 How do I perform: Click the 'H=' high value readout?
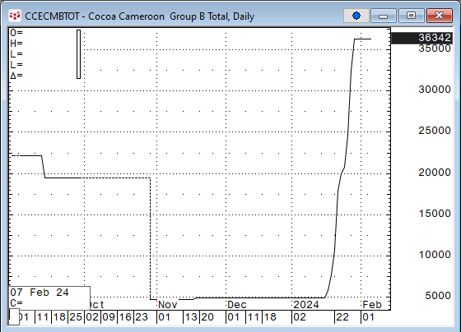pyautogui.click(x=16, y=44)
